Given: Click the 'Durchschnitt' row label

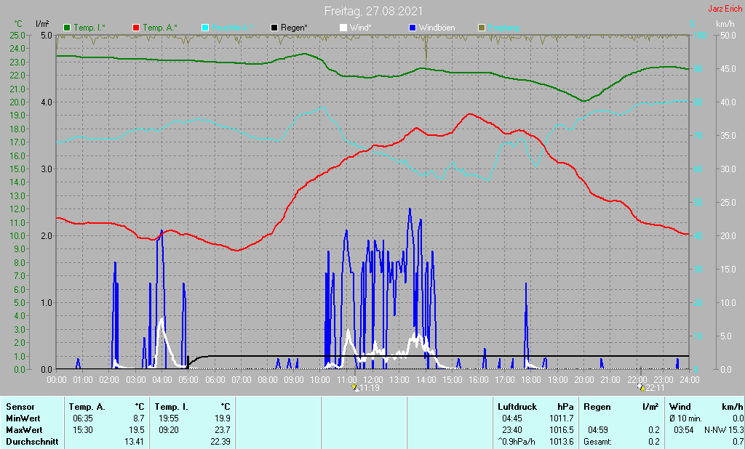Looking at the screenshot, I should pos(32,442).
